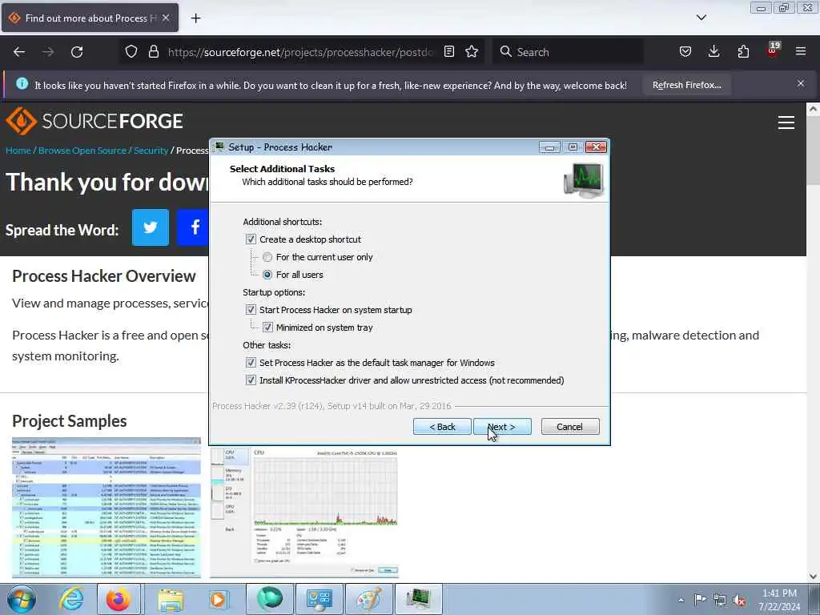Select For all users radio button
Viewport: 820px width, 615px height.
pyautogui.click(x=267, y=275)
